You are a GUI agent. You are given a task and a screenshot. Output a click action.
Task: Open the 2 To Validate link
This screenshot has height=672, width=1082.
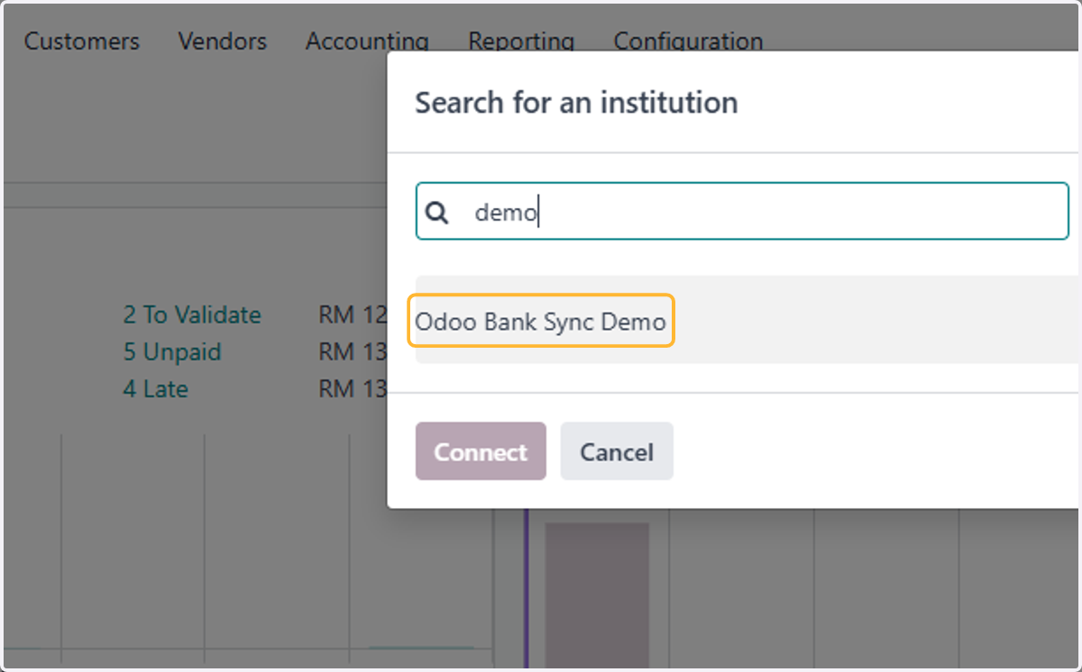coord(192,314)
